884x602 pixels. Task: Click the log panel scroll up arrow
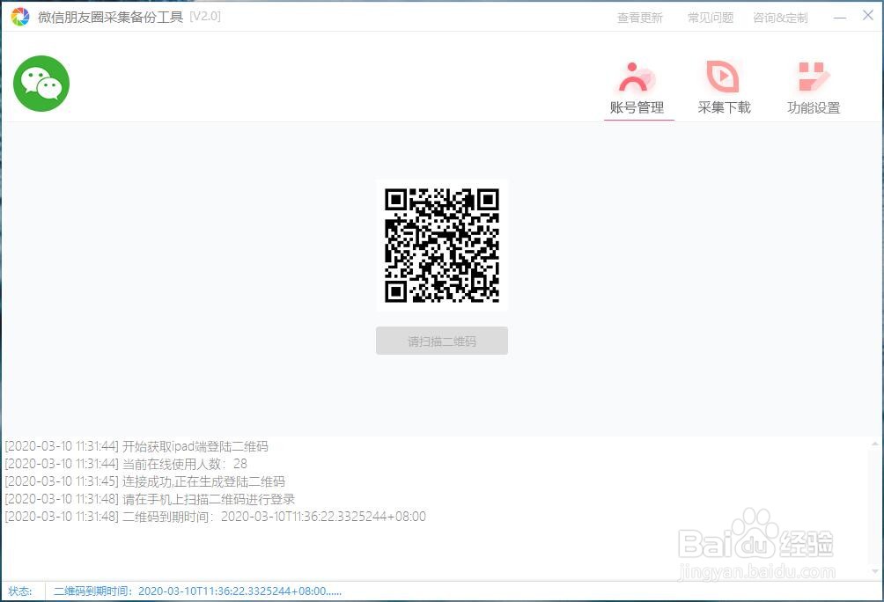[875, 444]
